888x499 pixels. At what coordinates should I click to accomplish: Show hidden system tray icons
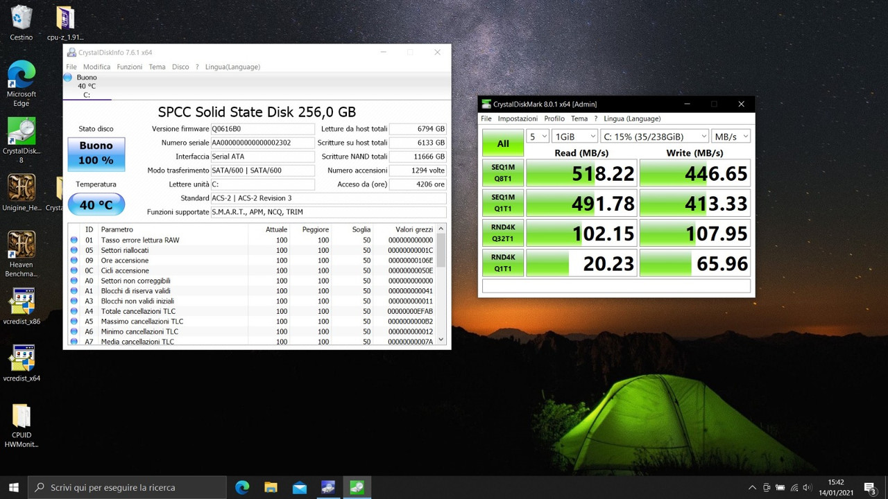753,487
